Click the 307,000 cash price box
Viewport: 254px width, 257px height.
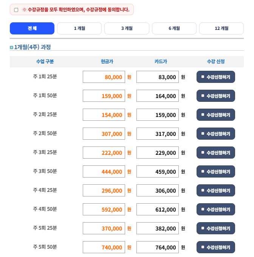104,134
